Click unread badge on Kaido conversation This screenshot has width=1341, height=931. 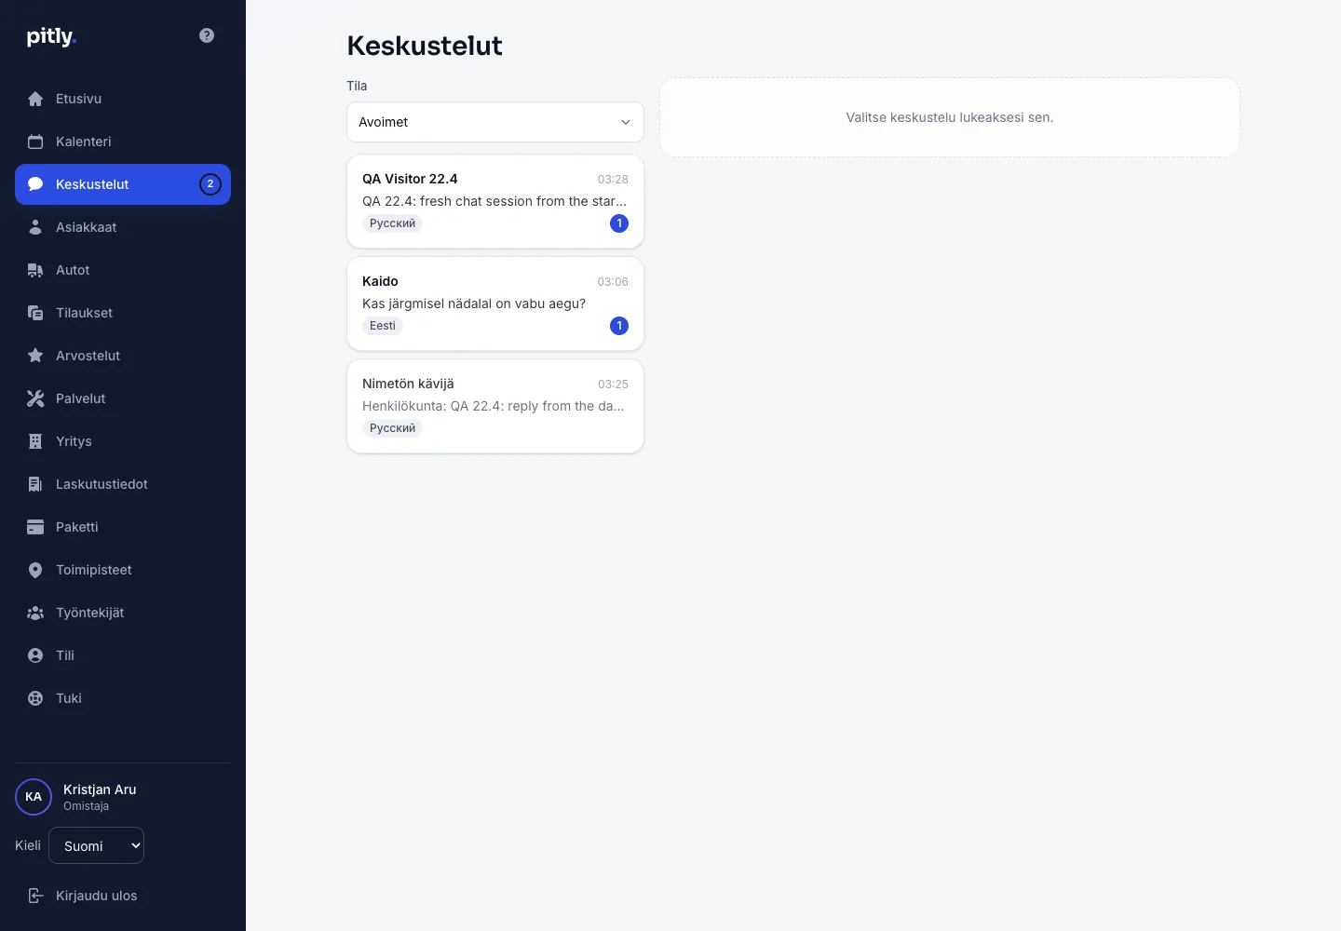point(619,326)
